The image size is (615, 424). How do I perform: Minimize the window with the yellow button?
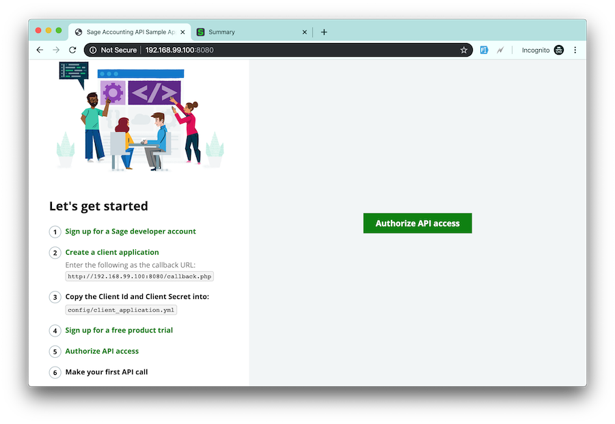pyautogui.click(x=49, y=30)
